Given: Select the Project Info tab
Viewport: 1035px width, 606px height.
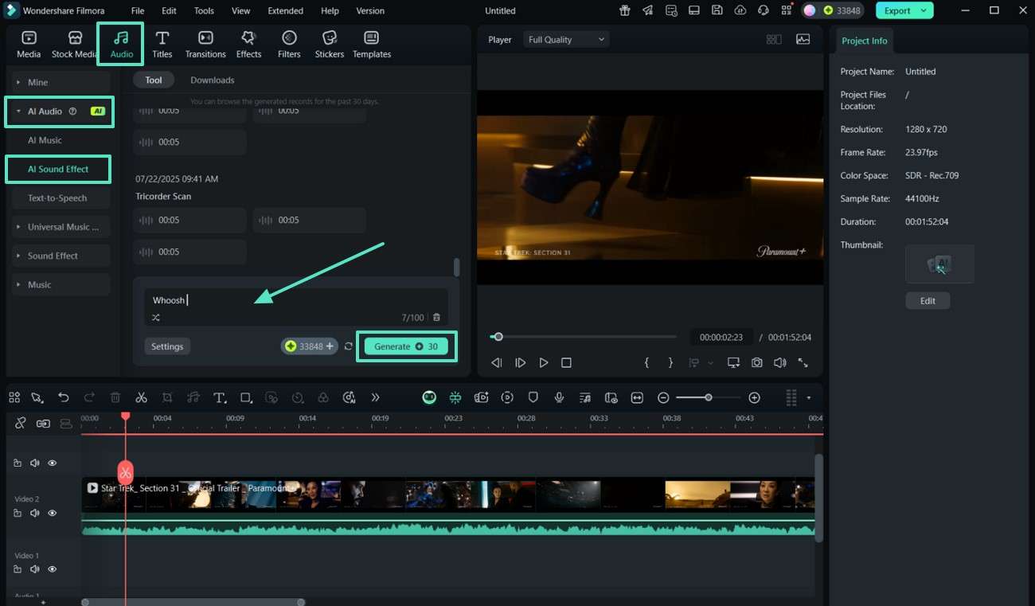Looking at the screenshot, I should tap(864, 41).
